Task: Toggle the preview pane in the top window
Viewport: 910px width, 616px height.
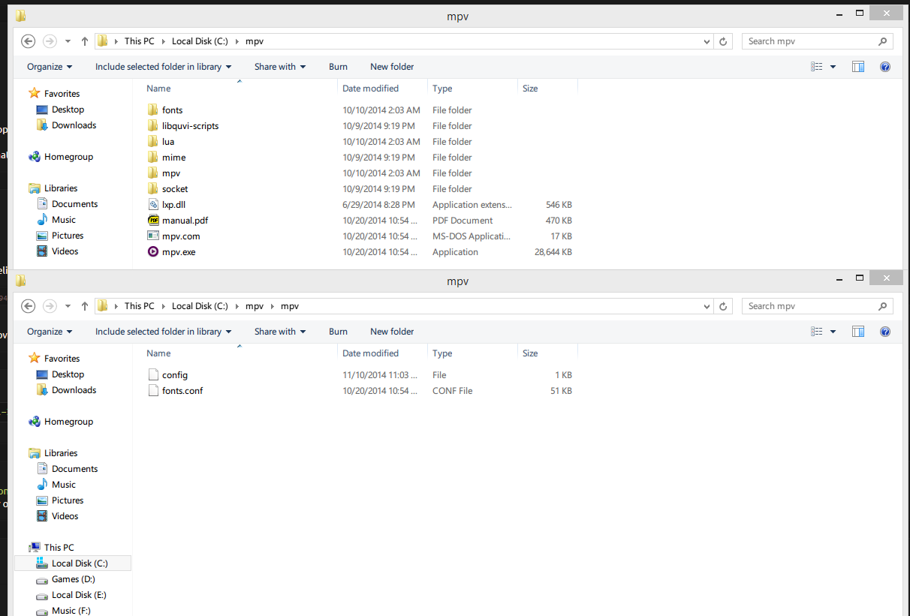Action: pyautogui.click(x=858, y=67)
